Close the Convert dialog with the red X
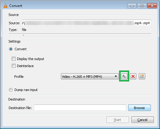160x129 pixels. pos(152,6)
